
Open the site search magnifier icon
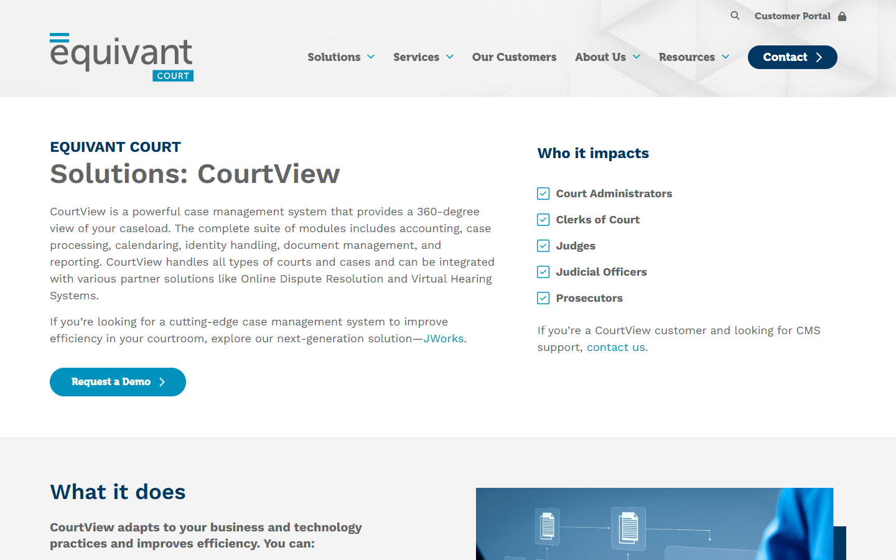point(735,16)
